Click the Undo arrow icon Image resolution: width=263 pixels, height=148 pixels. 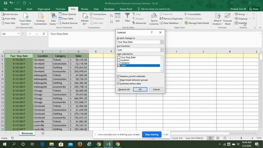[11, 3]
